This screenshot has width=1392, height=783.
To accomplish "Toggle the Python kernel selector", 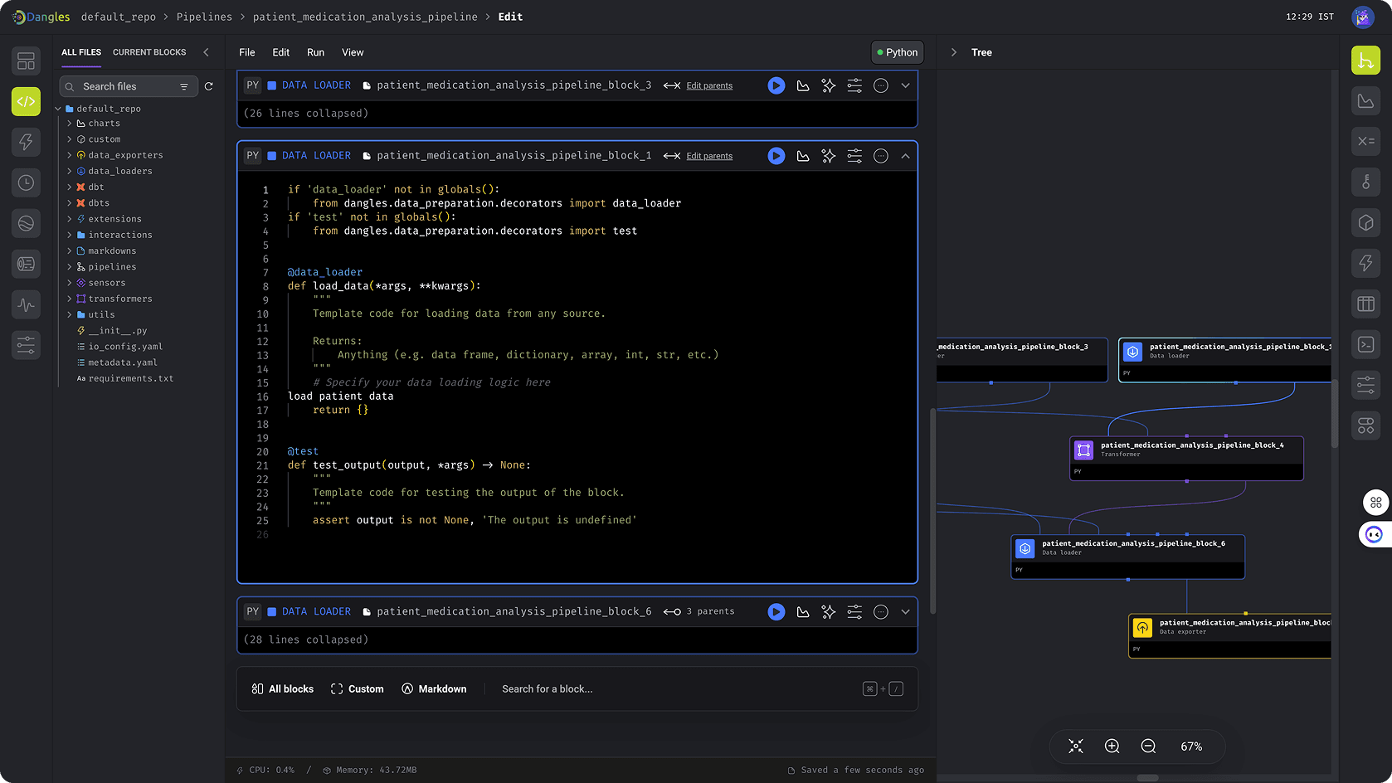I will tap(898, 52).
